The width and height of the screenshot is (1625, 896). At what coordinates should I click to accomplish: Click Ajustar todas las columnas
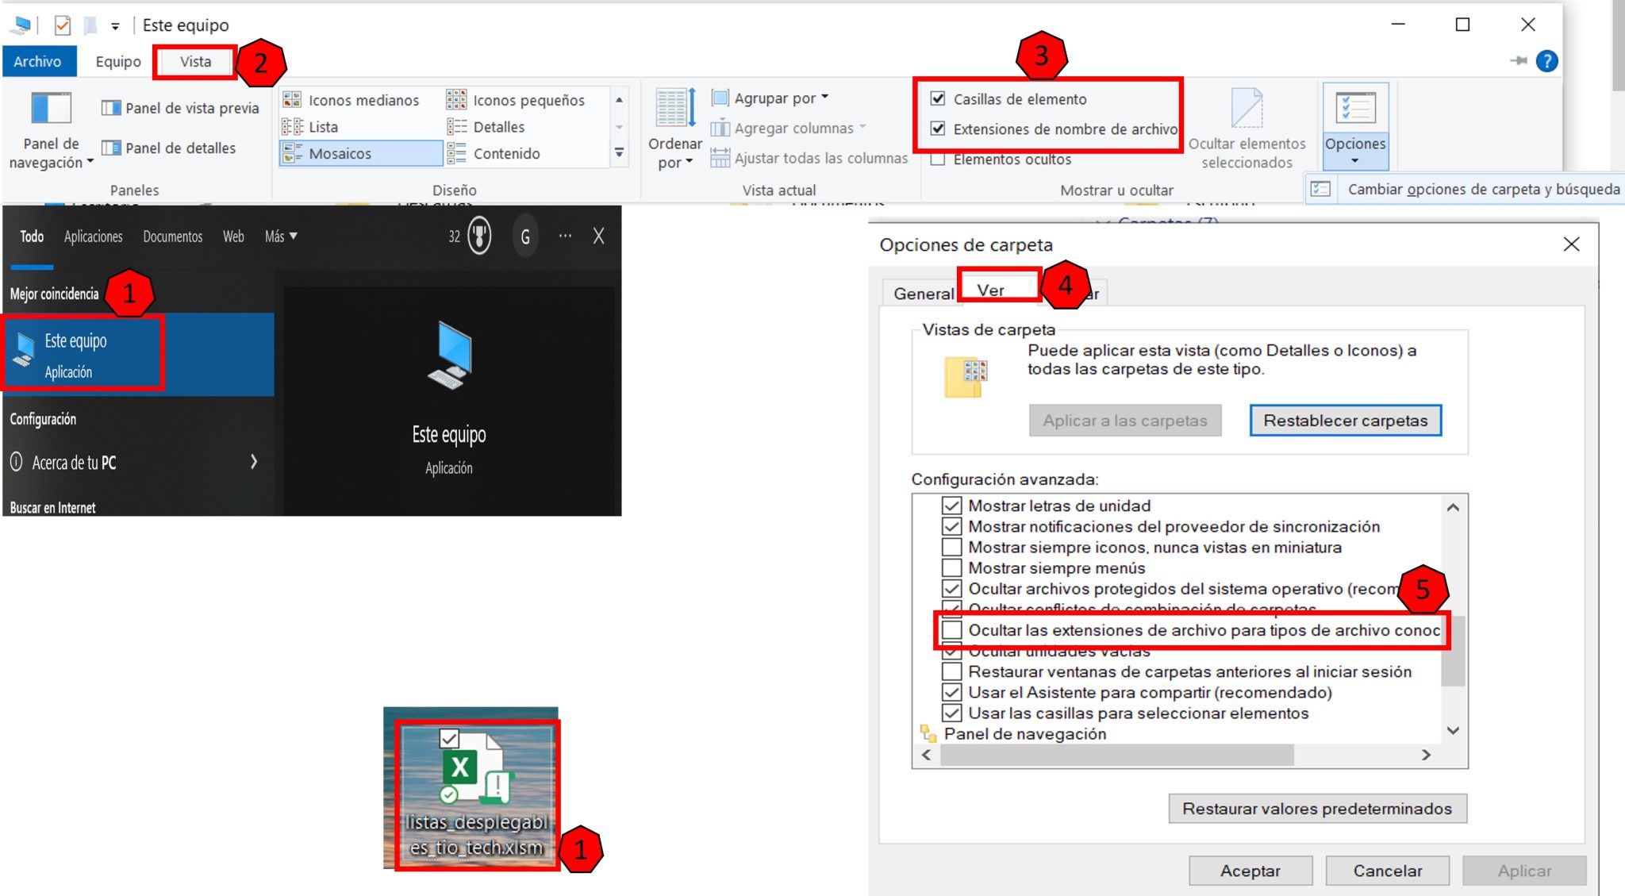pyautogui.click(x=809, y=158)
